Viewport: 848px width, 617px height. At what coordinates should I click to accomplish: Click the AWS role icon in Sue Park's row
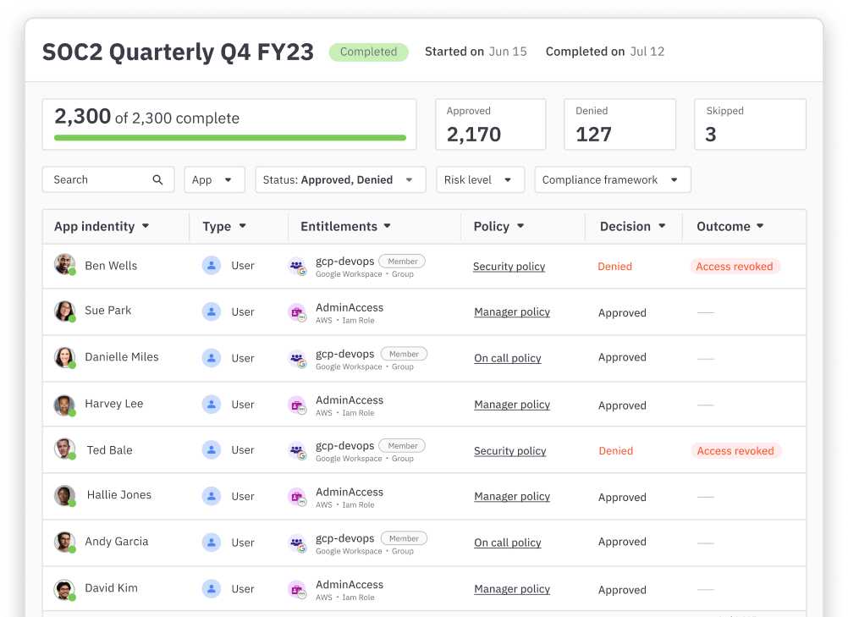click(x=297, y=312)
